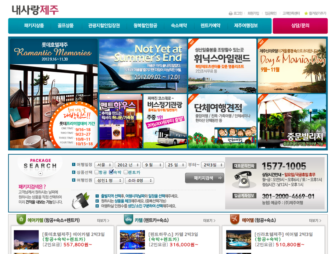Click the 상담/문의 button
Viewport: 331px width, 254px height.
click(300, 26)
